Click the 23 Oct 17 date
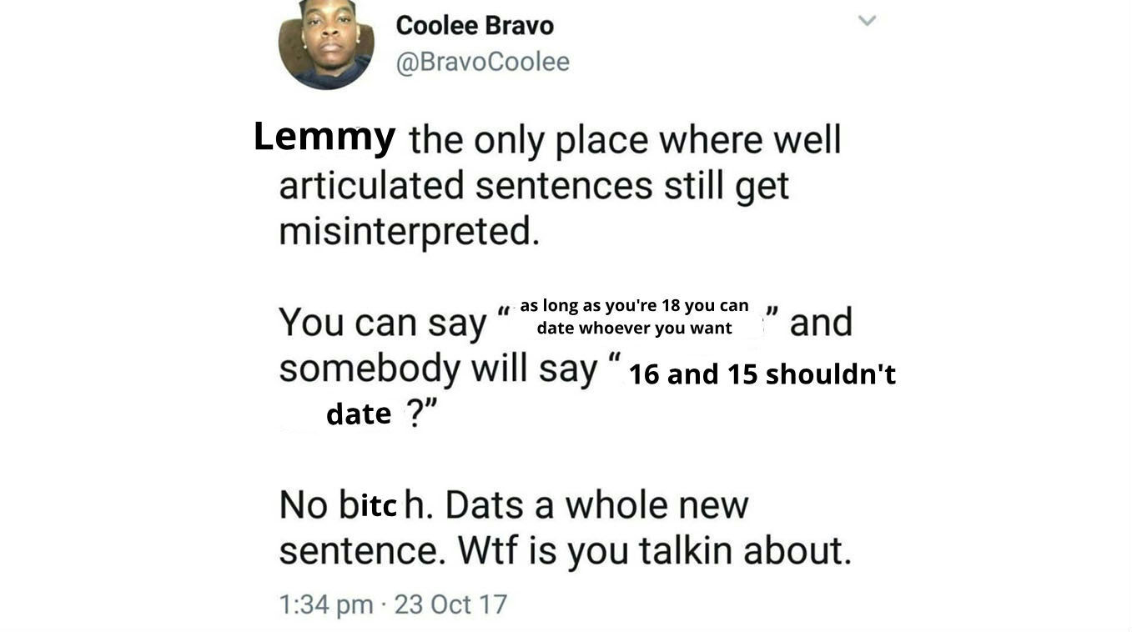This screenshot has height=632, width=1132. click(x=450, y=604)
